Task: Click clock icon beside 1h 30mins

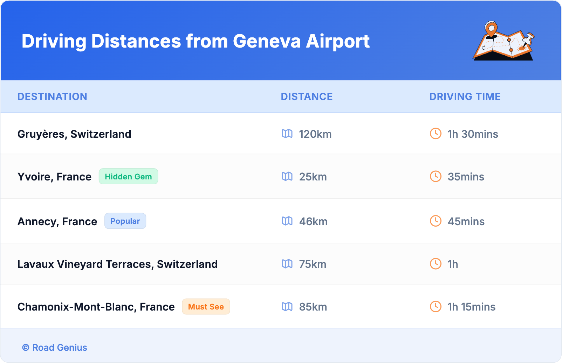Action: tap(436, 134)
